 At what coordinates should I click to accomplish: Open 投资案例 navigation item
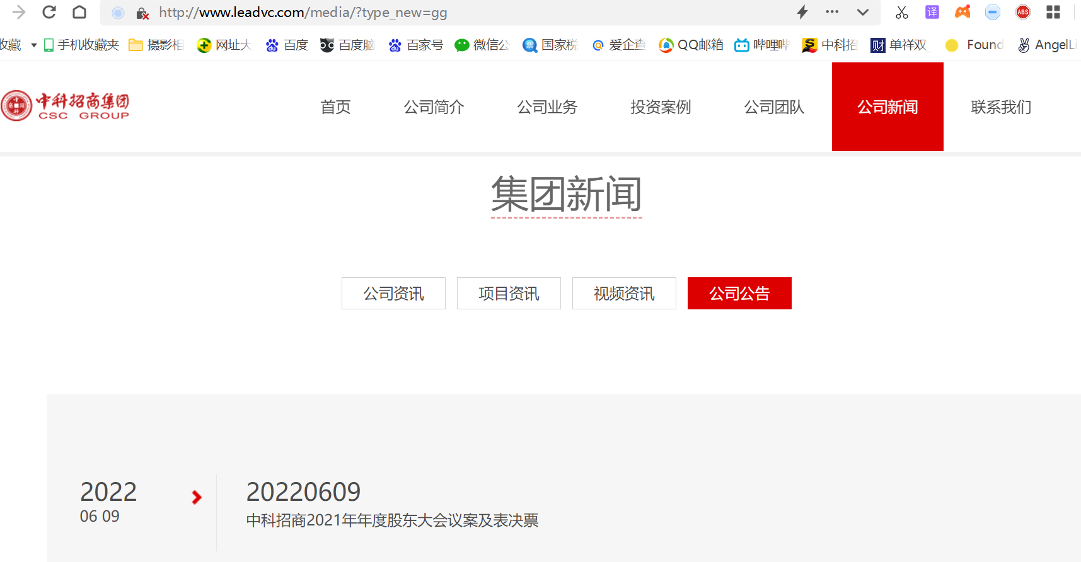point(661,107)
